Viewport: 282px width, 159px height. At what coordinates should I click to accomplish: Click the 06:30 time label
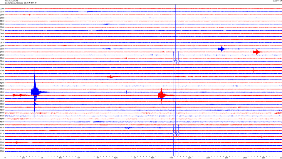(x=2, y=49)
